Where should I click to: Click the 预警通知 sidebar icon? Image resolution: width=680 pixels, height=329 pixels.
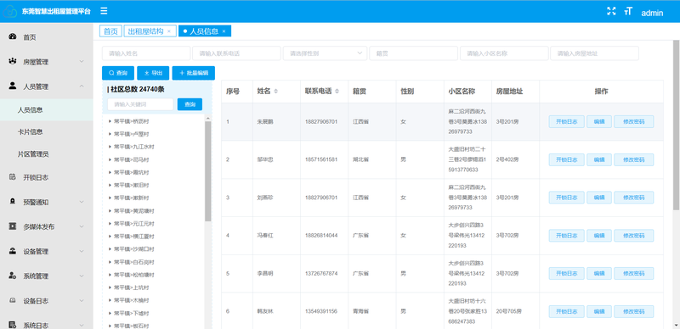point(13,202)
